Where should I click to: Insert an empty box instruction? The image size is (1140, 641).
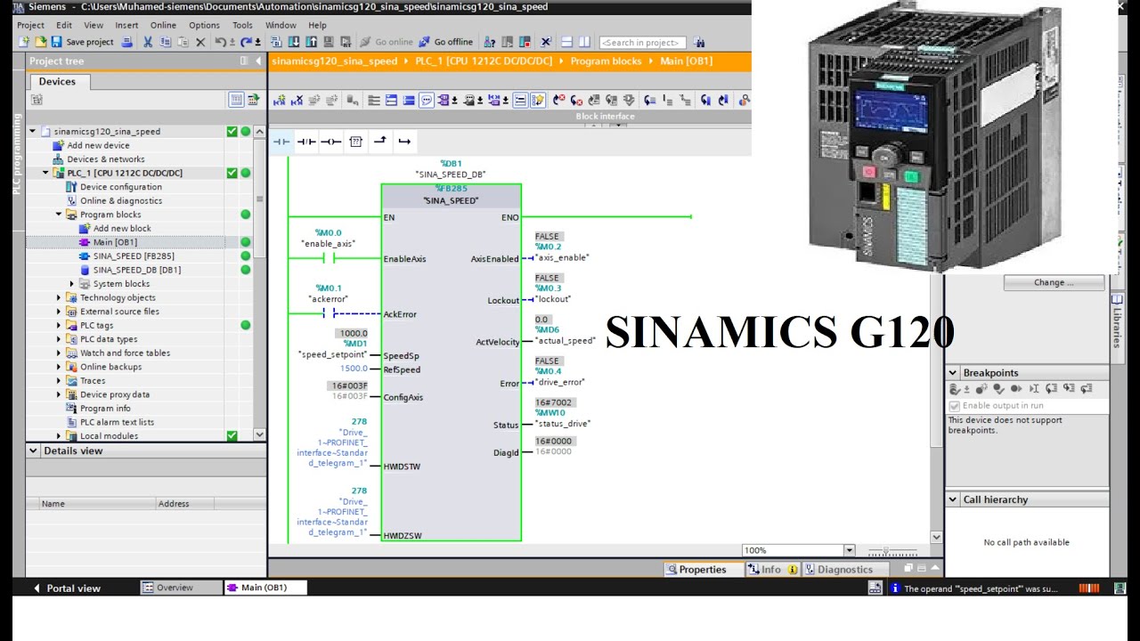pyautogui.click(x=356, y=142)
